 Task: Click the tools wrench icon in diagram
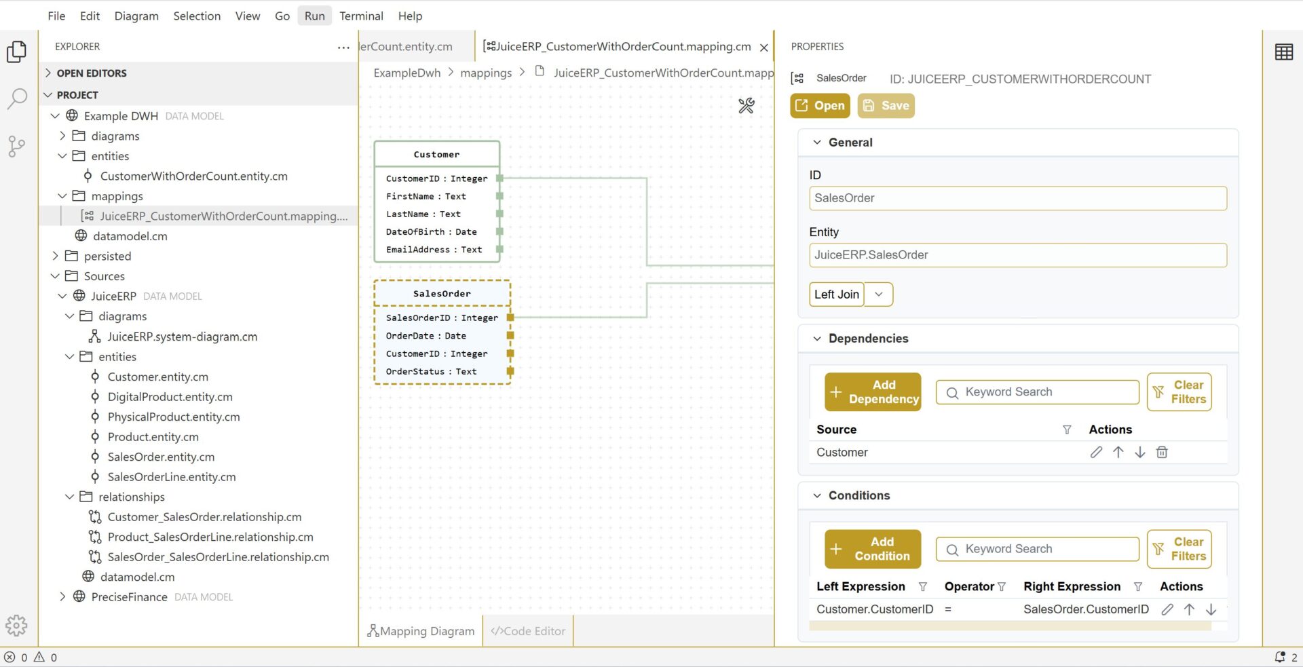(746, 106)
